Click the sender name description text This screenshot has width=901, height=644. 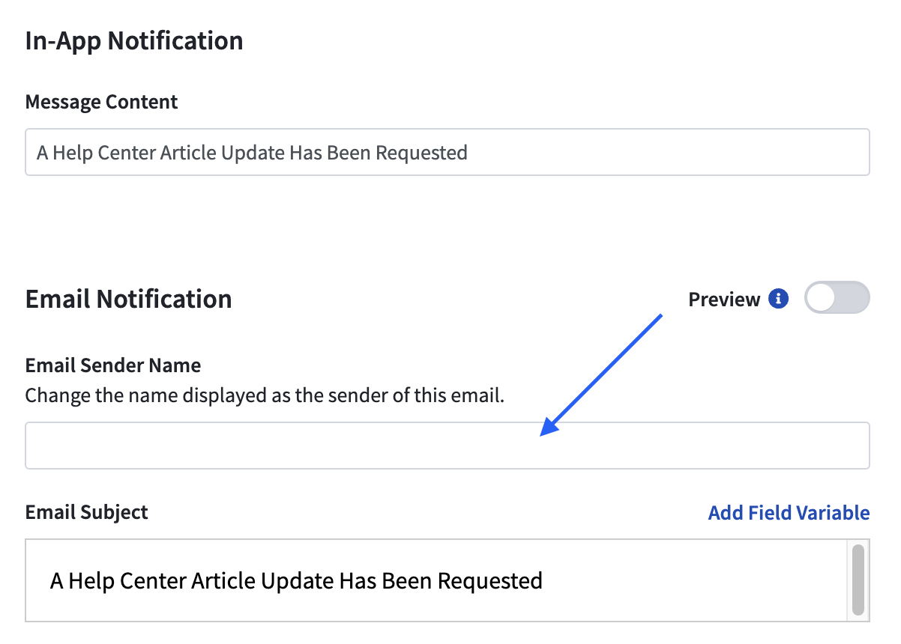point(265,395)
